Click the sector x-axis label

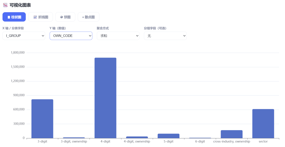(263, 141)
